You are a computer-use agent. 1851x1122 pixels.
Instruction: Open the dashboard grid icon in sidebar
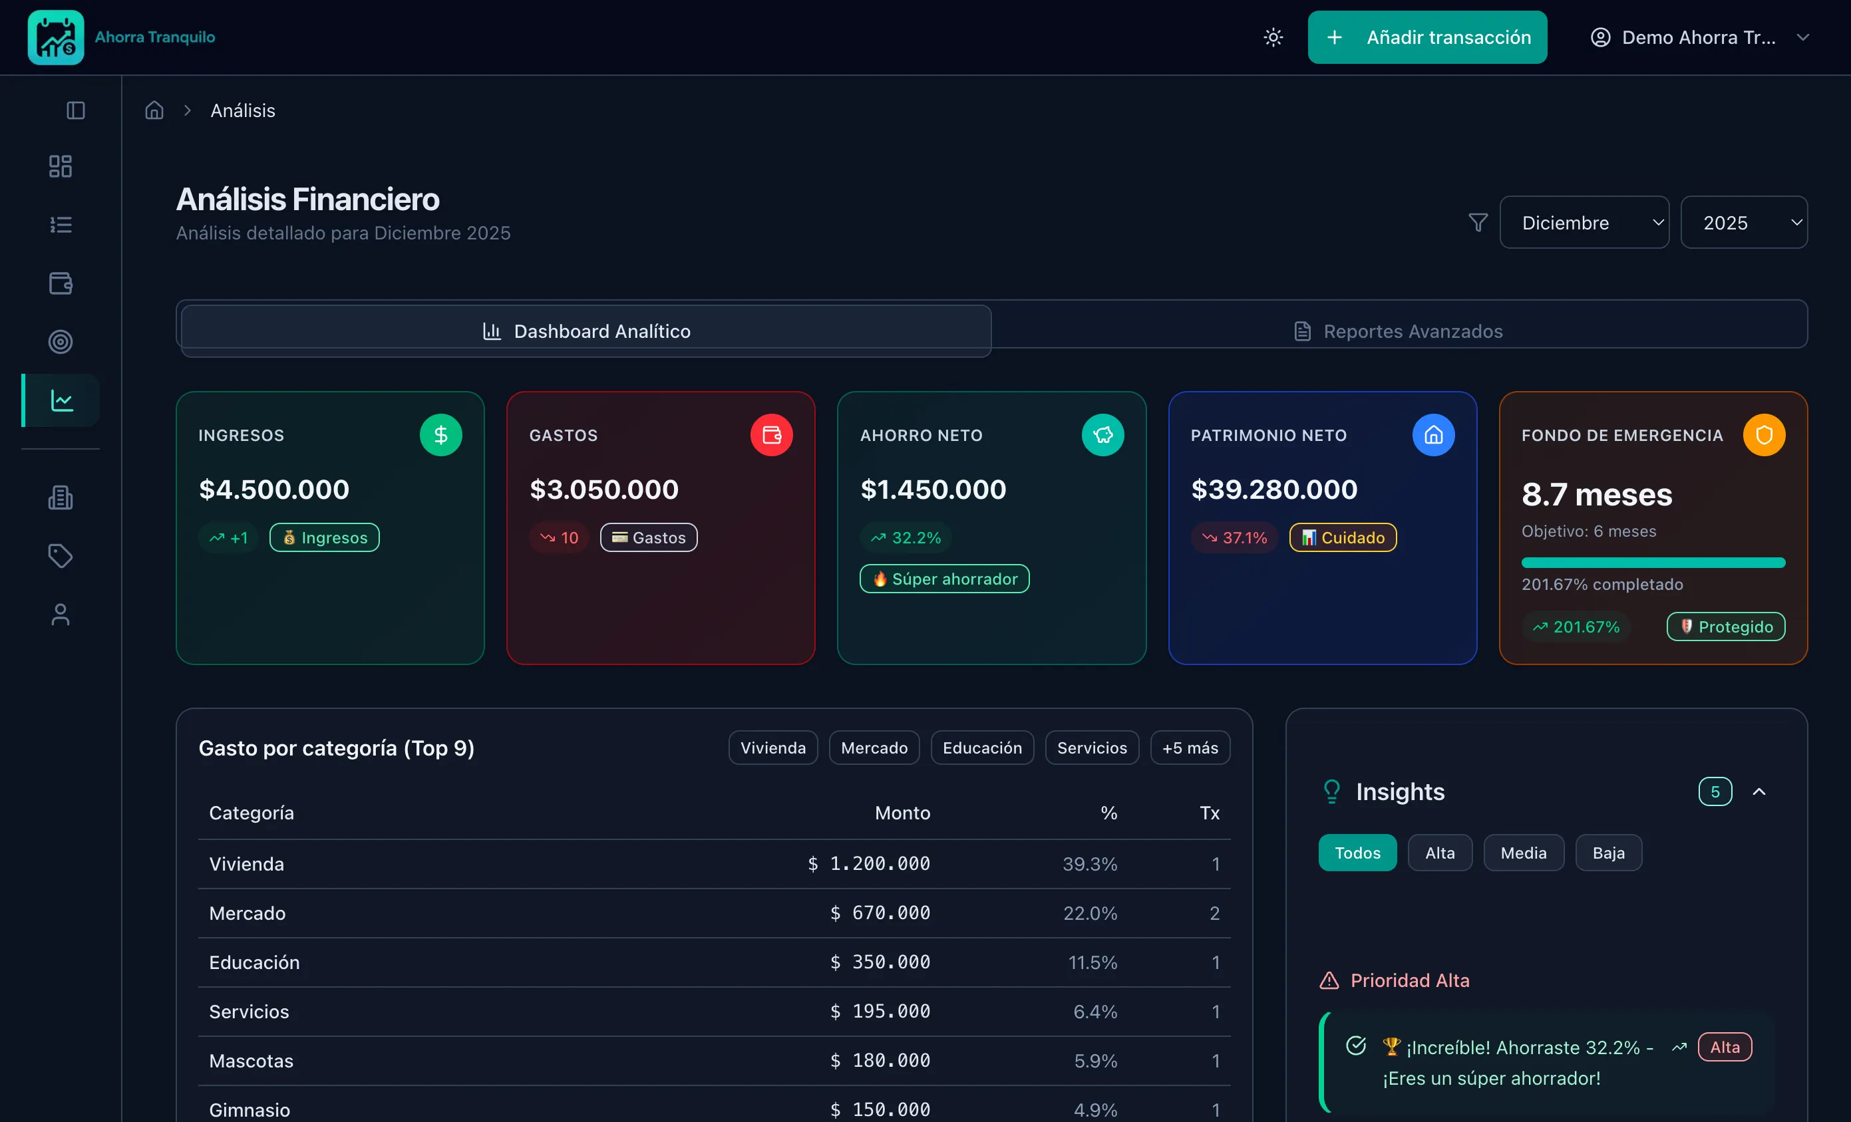[60, 166]
